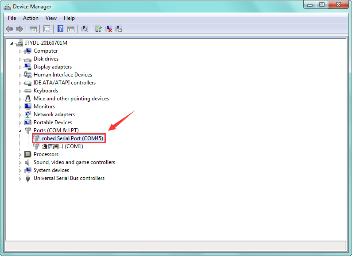
Task: Click the Show/Hide Action Pane icon
Action: tap(71, 29)
